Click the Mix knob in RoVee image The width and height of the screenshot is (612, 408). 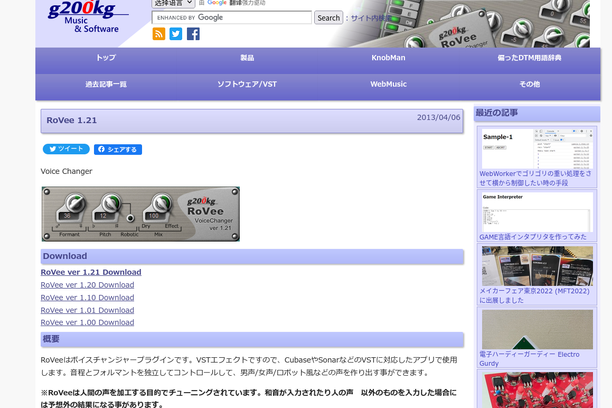coord(162,203)
